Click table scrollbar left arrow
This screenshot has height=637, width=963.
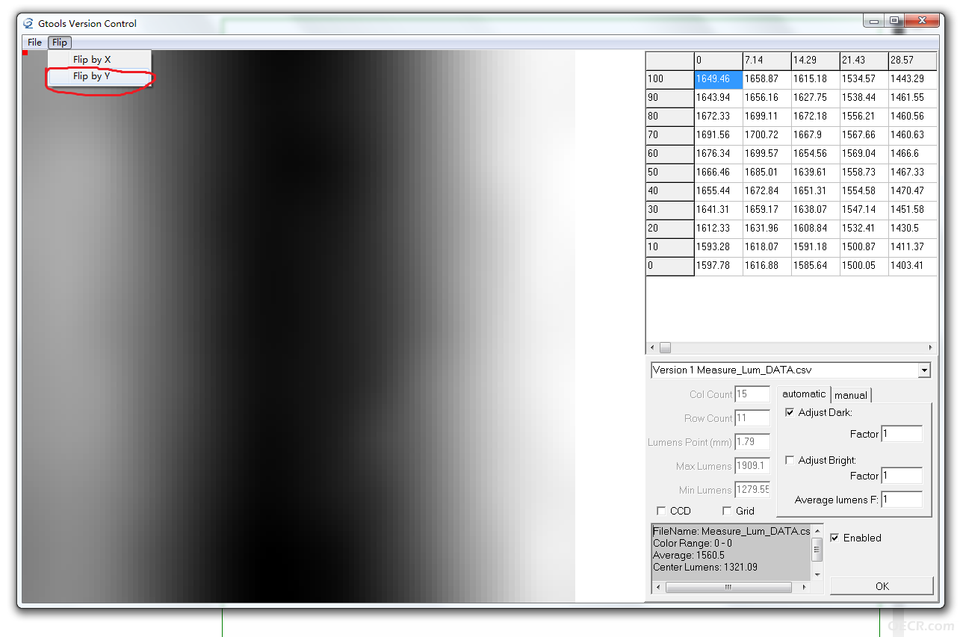pos(652,348)
